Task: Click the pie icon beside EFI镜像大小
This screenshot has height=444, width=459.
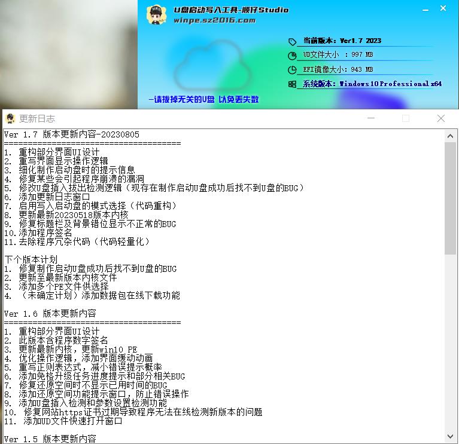Action: [292, 70]
